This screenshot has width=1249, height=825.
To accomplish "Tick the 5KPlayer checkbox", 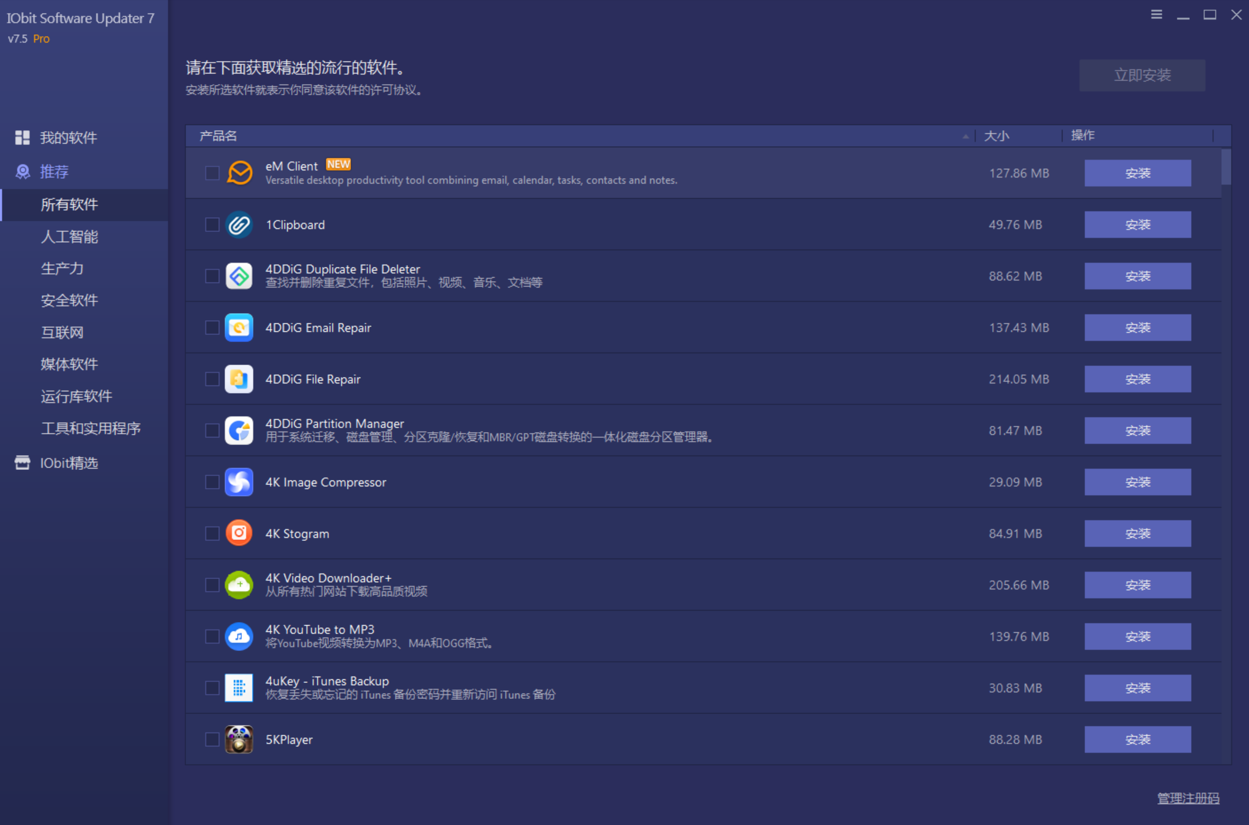I will pos(212,740).
